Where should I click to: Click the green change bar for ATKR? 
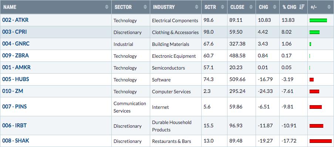pos(318,20)
